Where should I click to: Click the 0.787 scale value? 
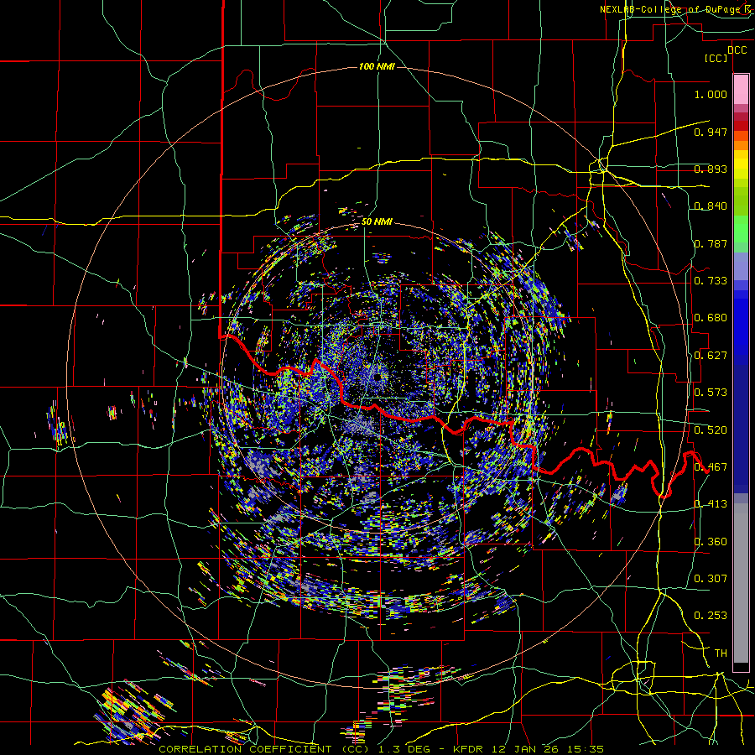(x=711, y=243)
